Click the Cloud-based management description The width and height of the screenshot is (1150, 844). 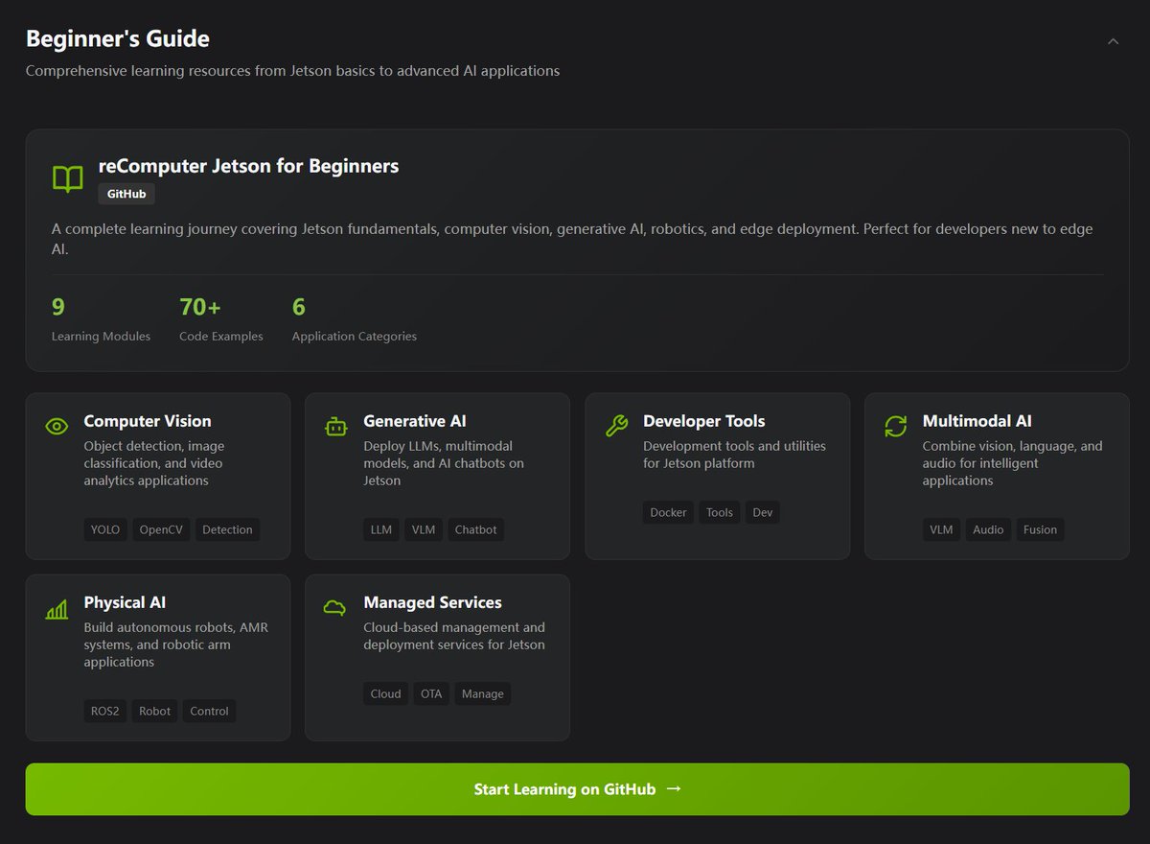pos(454,636)
